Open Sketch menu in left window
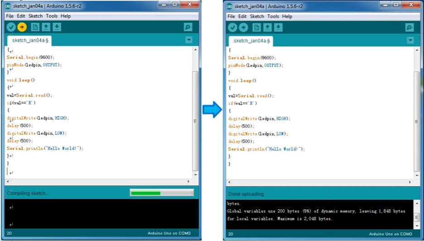 35,16
